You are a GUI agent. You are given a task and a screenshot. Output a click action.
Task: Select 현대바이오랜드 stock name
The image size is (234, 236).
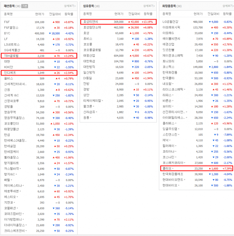click(x=173, y=180)
